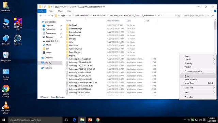This screenshot has height=123, width=218.
Task: Choose Paste shortcut from context menu
Action: click(198, 80)
